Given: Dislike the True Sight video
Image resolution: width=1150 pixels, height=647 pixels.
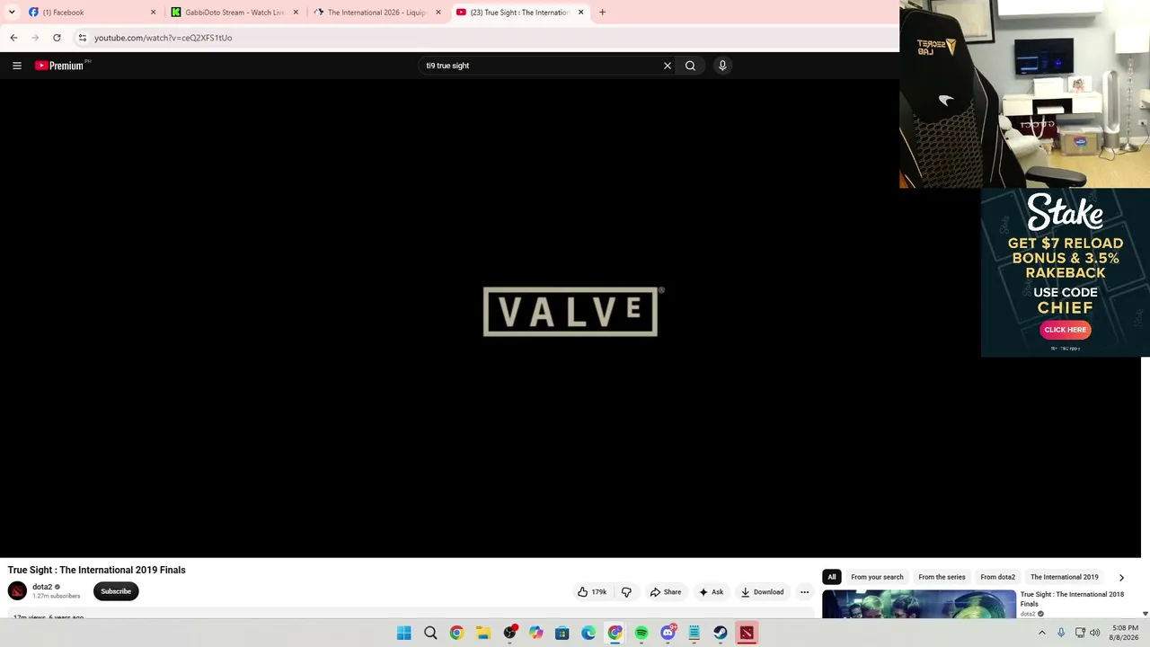Looking at the screenshot, I should [x=626, y=592].
